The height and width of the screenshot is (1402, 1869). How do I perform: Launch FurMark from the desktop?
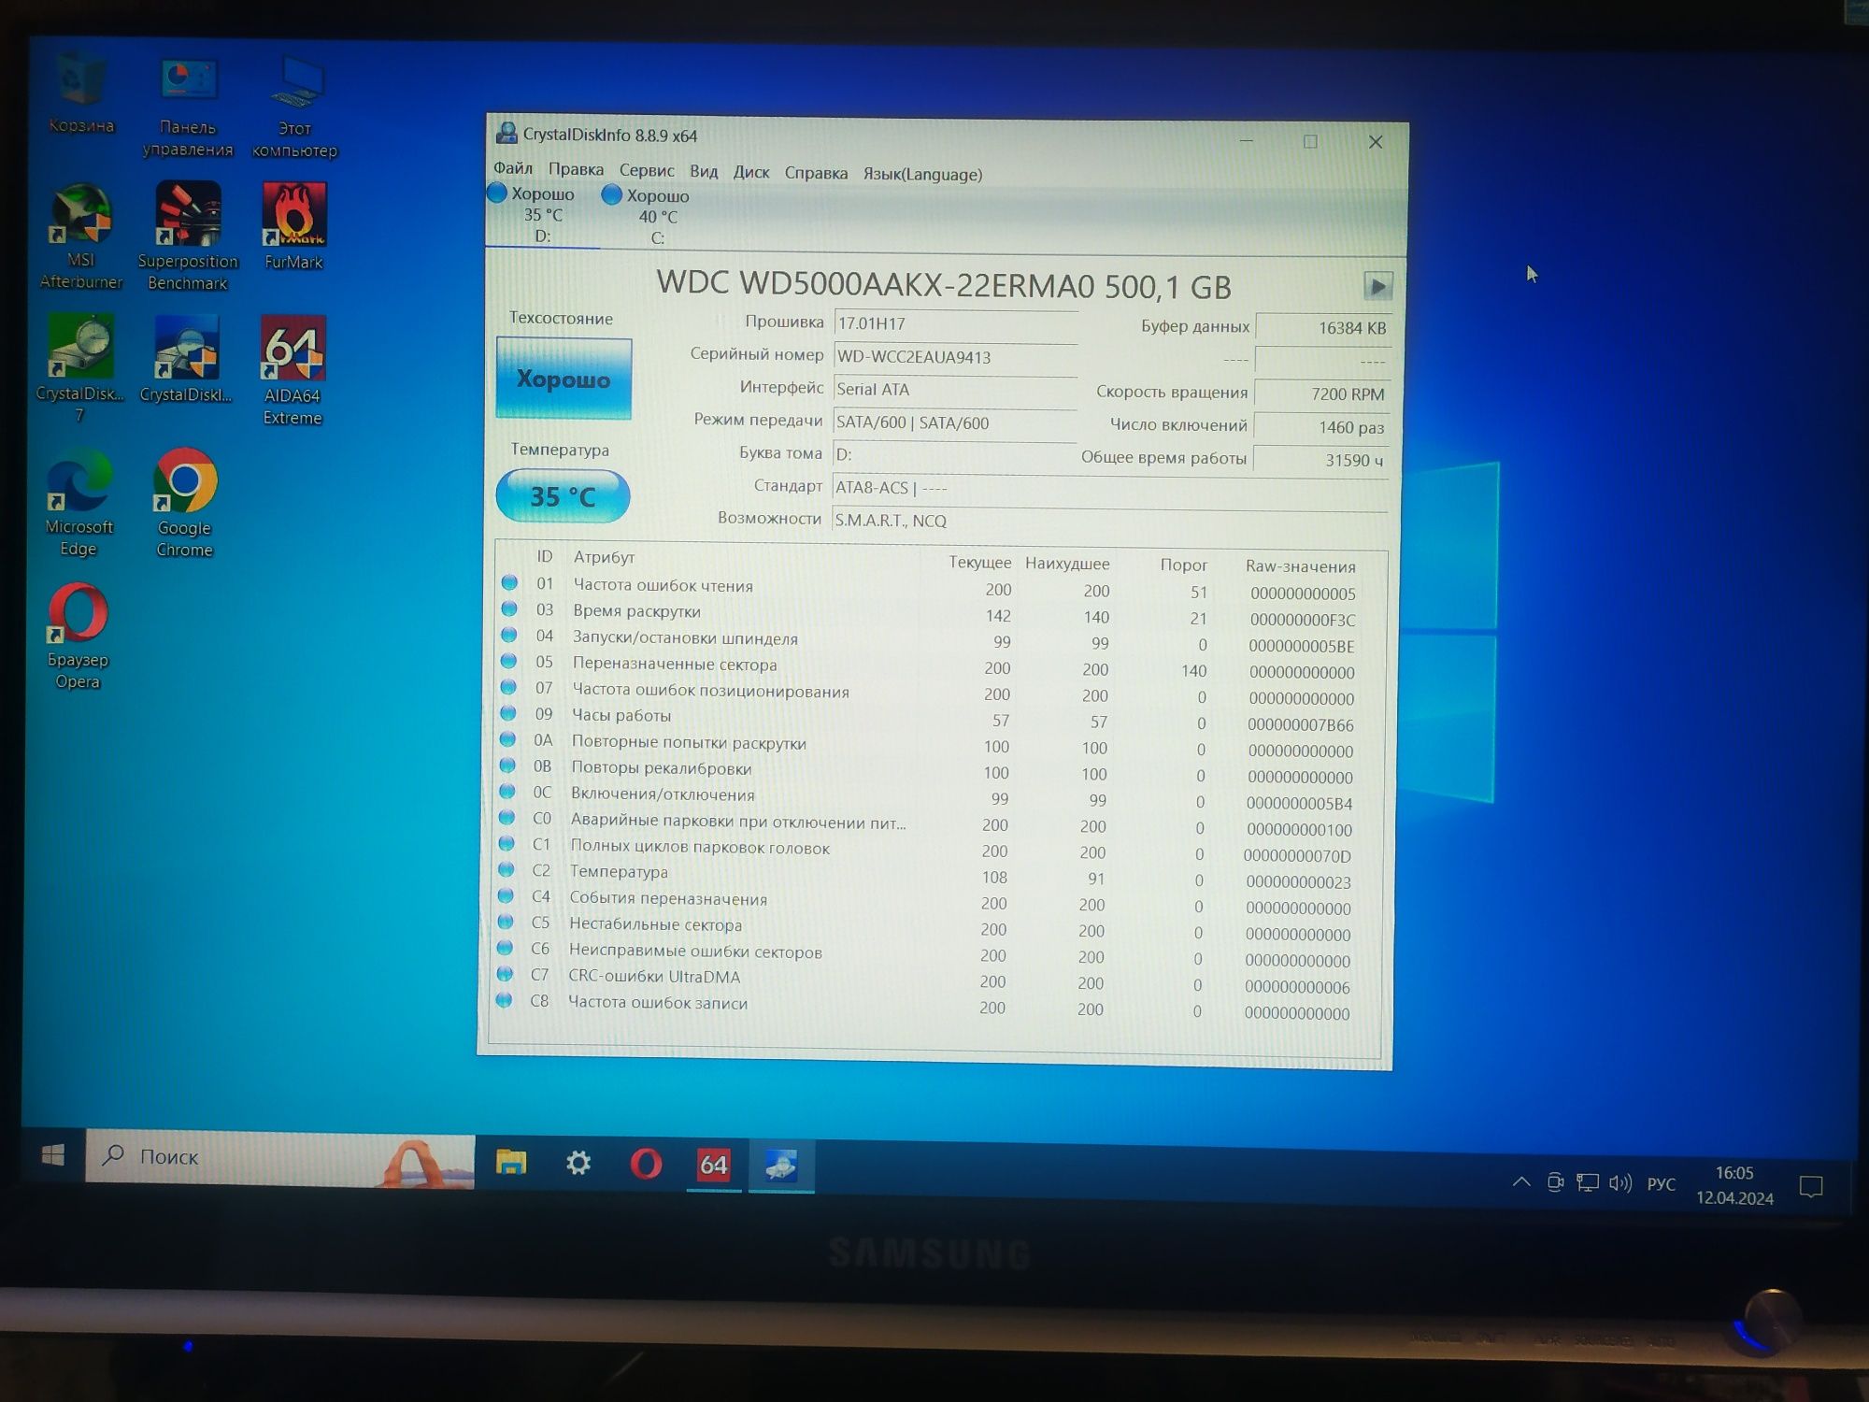point(294,225)
